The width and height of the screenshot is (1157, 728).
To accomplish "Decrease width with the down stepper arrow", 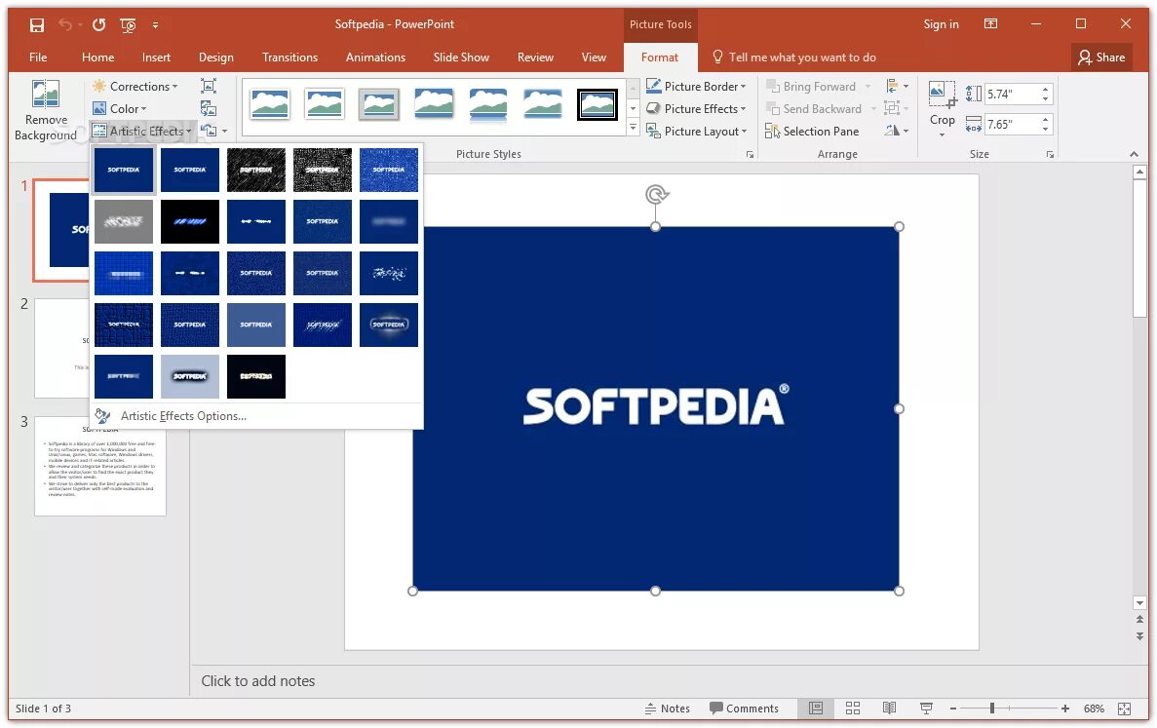I will 1046,129.
